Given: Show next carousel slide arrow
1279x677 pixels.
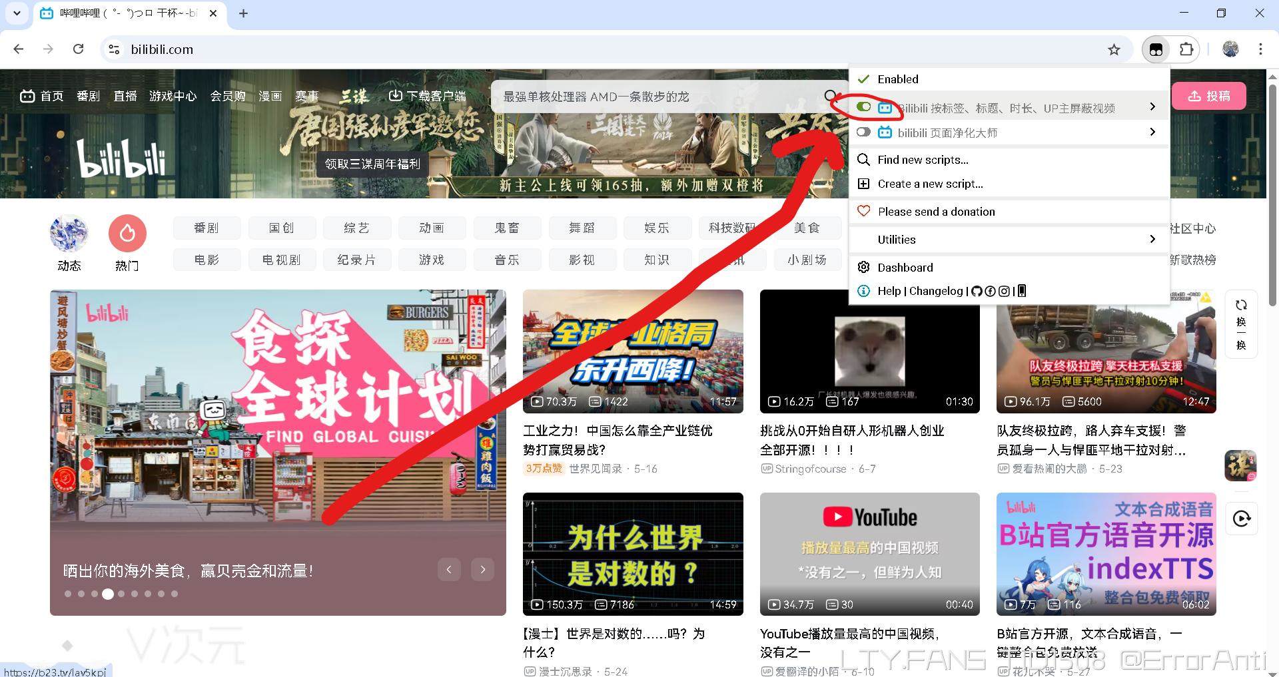Looking at the screenshot, I should pos(483,569).
